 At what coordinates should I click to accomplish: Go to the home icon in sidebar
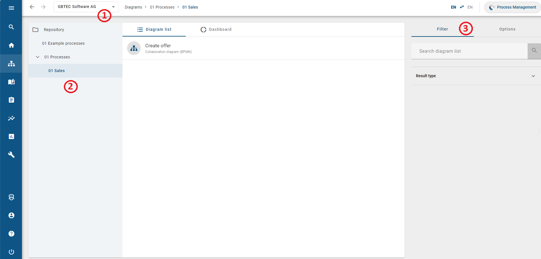(x=11, y=45)
